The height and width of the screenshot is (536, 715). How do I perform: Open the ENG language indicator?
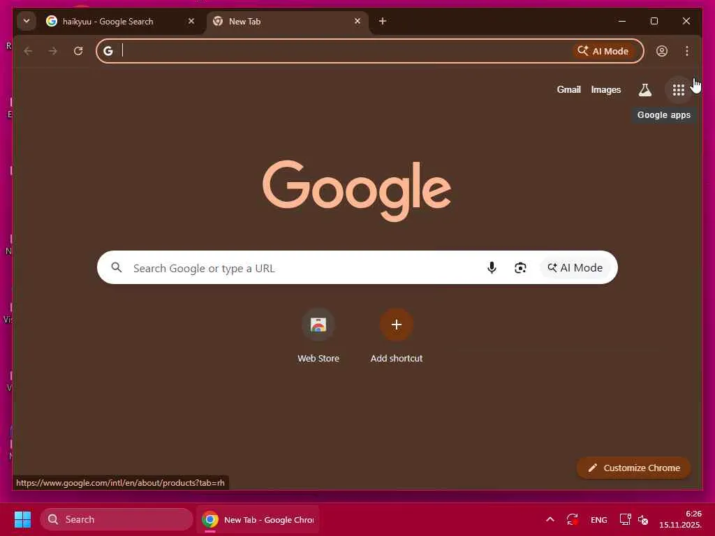point(598,519)
